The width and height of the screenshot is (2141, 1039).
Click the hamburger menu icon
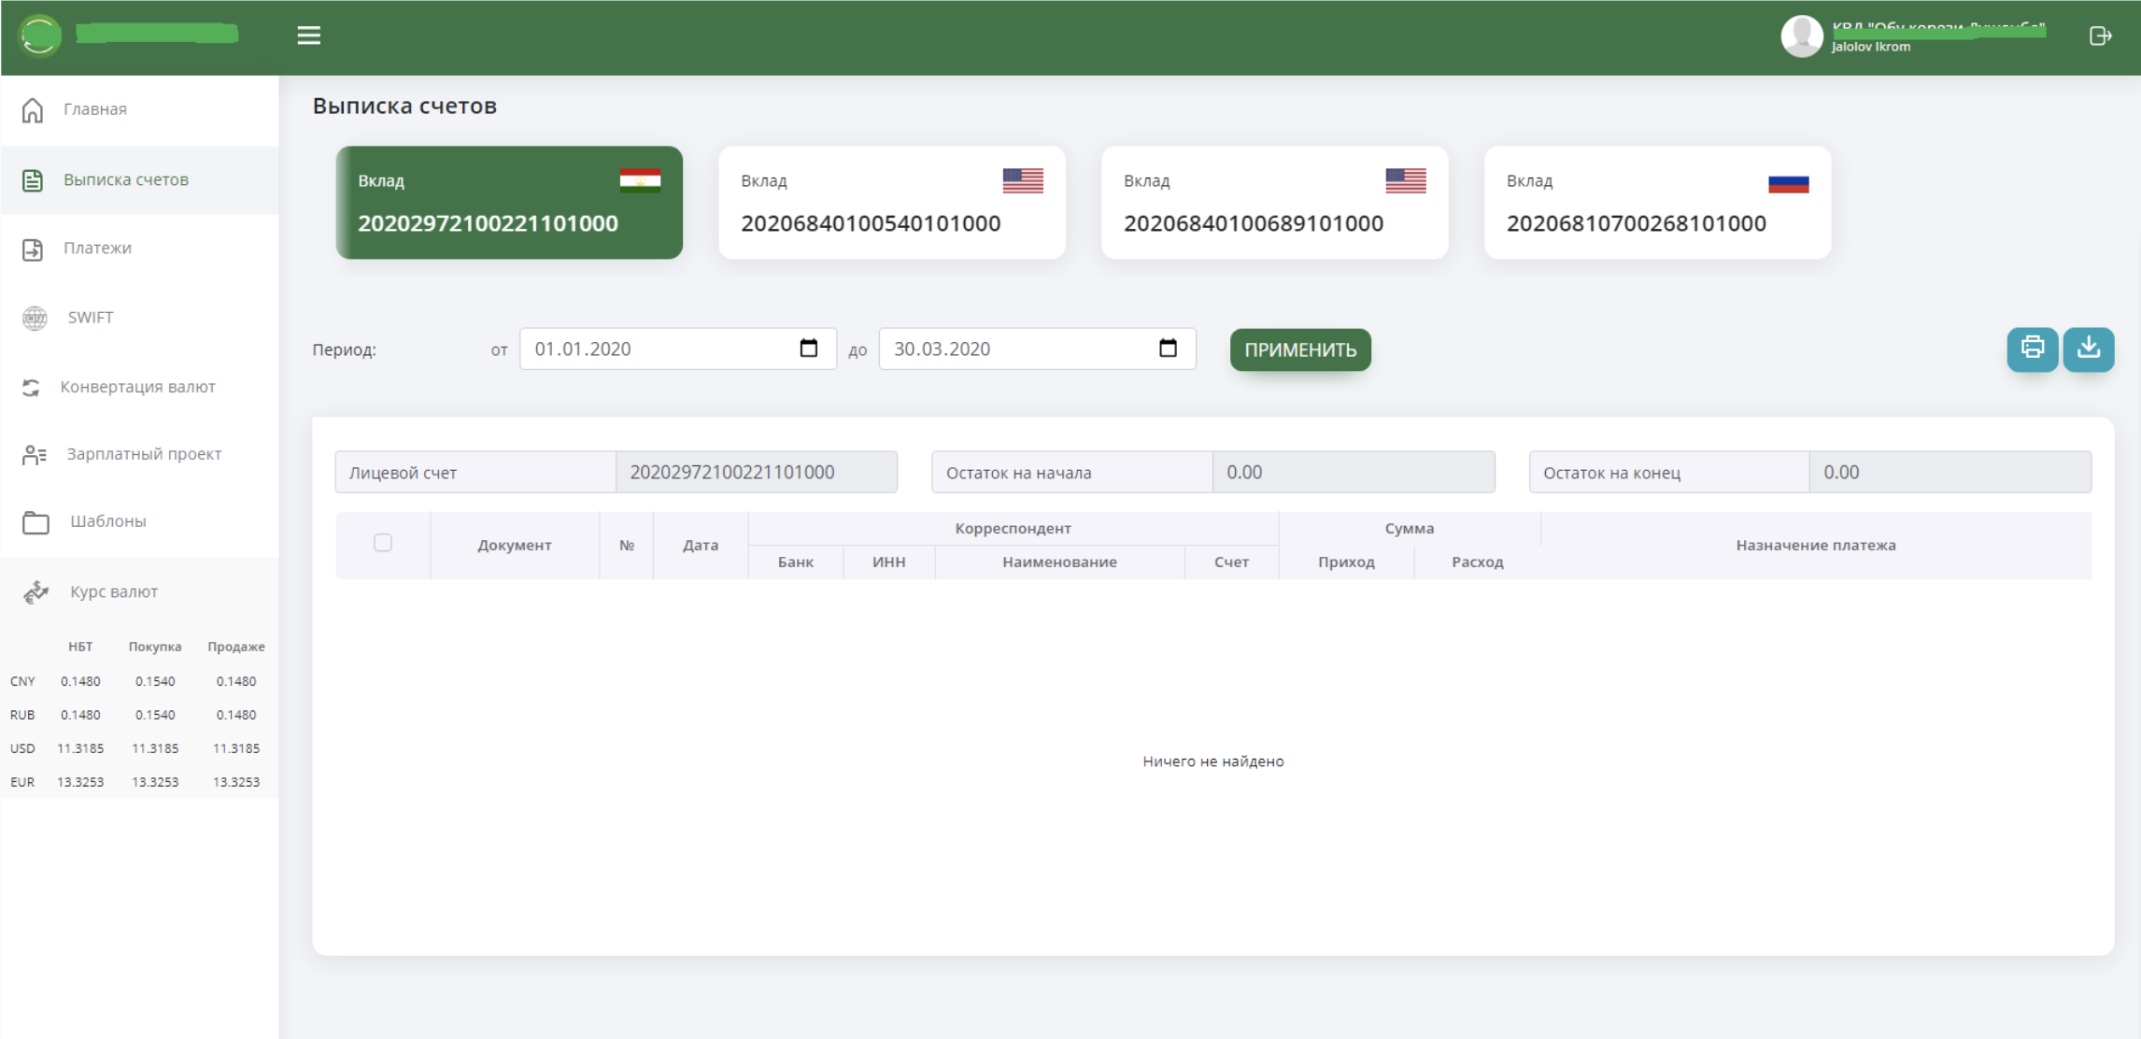308,36
